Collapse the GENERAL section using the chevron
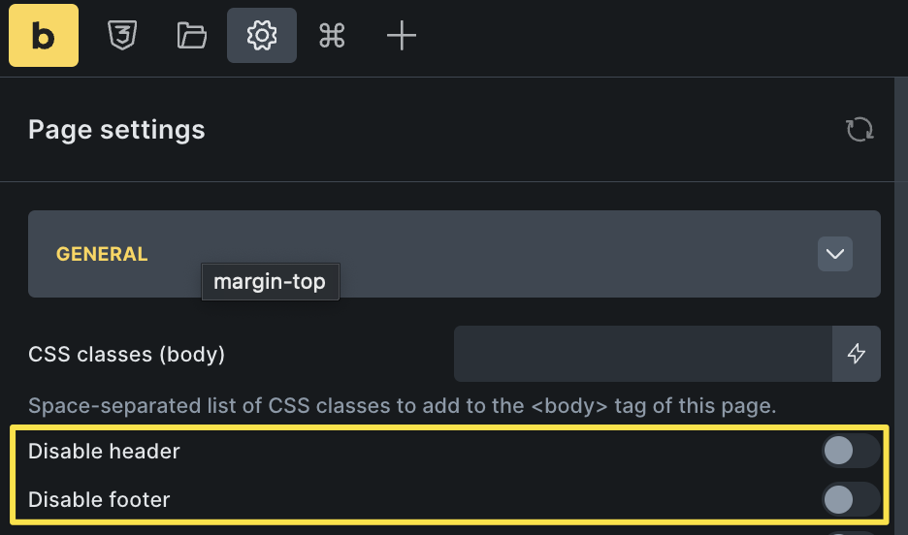Screen dimensions: 908x535 point(835,254)
